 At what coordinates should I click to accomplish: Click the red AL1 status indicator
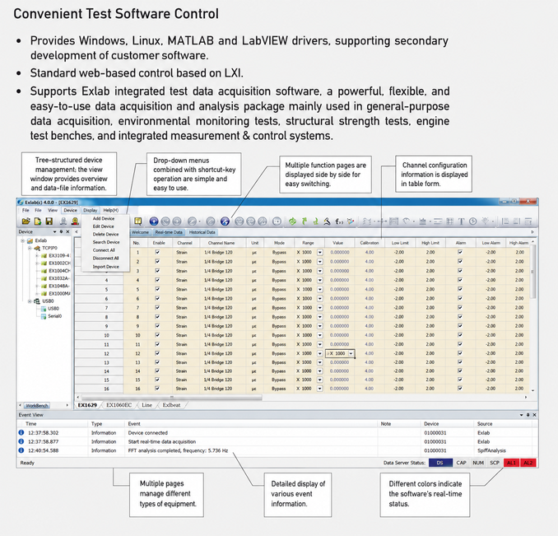(511, 463)
